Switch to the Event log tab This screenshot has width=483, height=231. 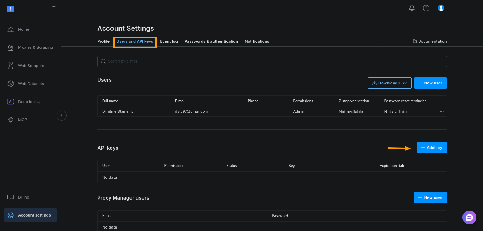[x=169, y=41]
